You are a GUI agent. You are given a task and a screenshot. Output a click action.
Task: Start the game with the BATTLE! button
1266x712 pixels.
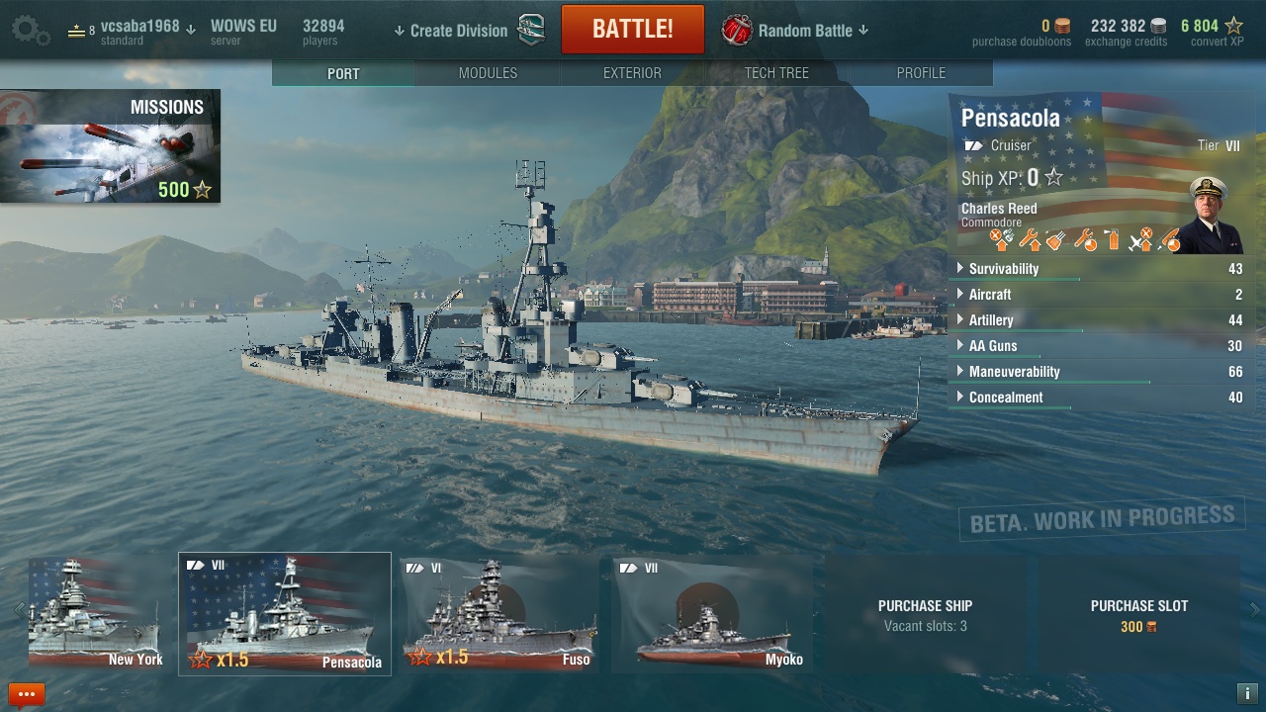tap(633, 30)
